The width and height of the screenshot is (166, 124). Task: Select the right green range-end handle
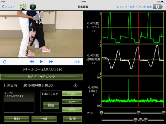[164, 113]
